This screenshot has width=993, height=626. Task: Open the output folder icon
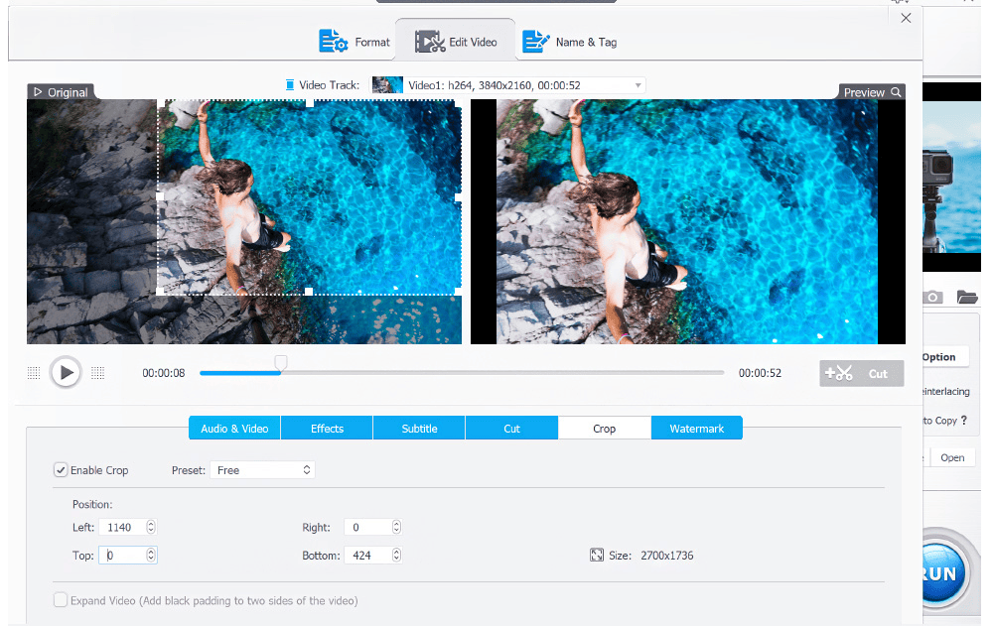coord(967,296)
